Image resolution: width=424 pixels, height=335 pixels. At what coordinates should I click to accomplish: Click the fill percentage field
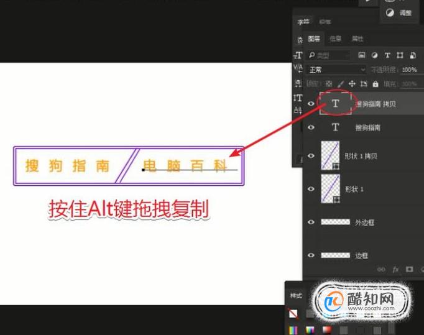click(410, 84)
